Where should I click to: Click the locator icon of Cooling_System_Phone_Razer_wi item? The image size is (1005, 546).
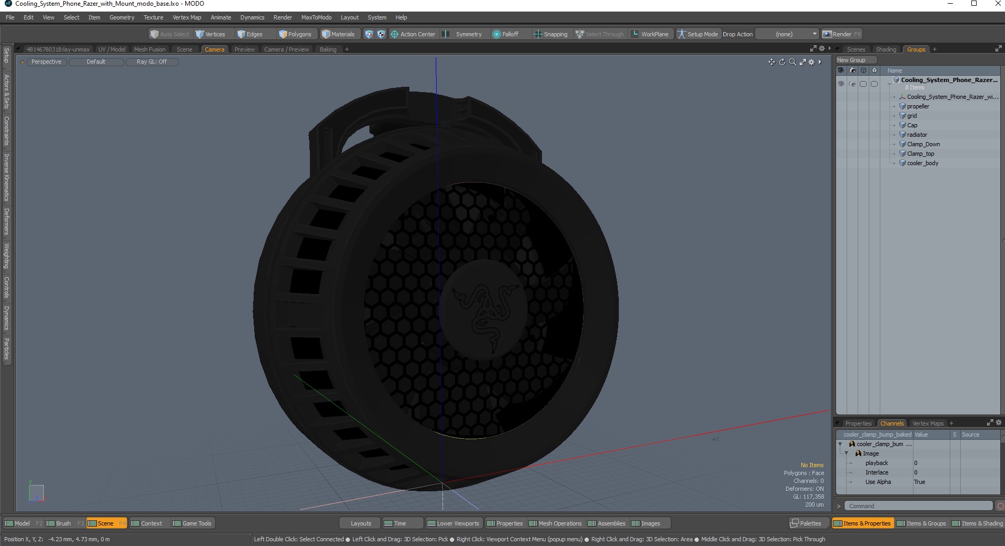(902, 97)
